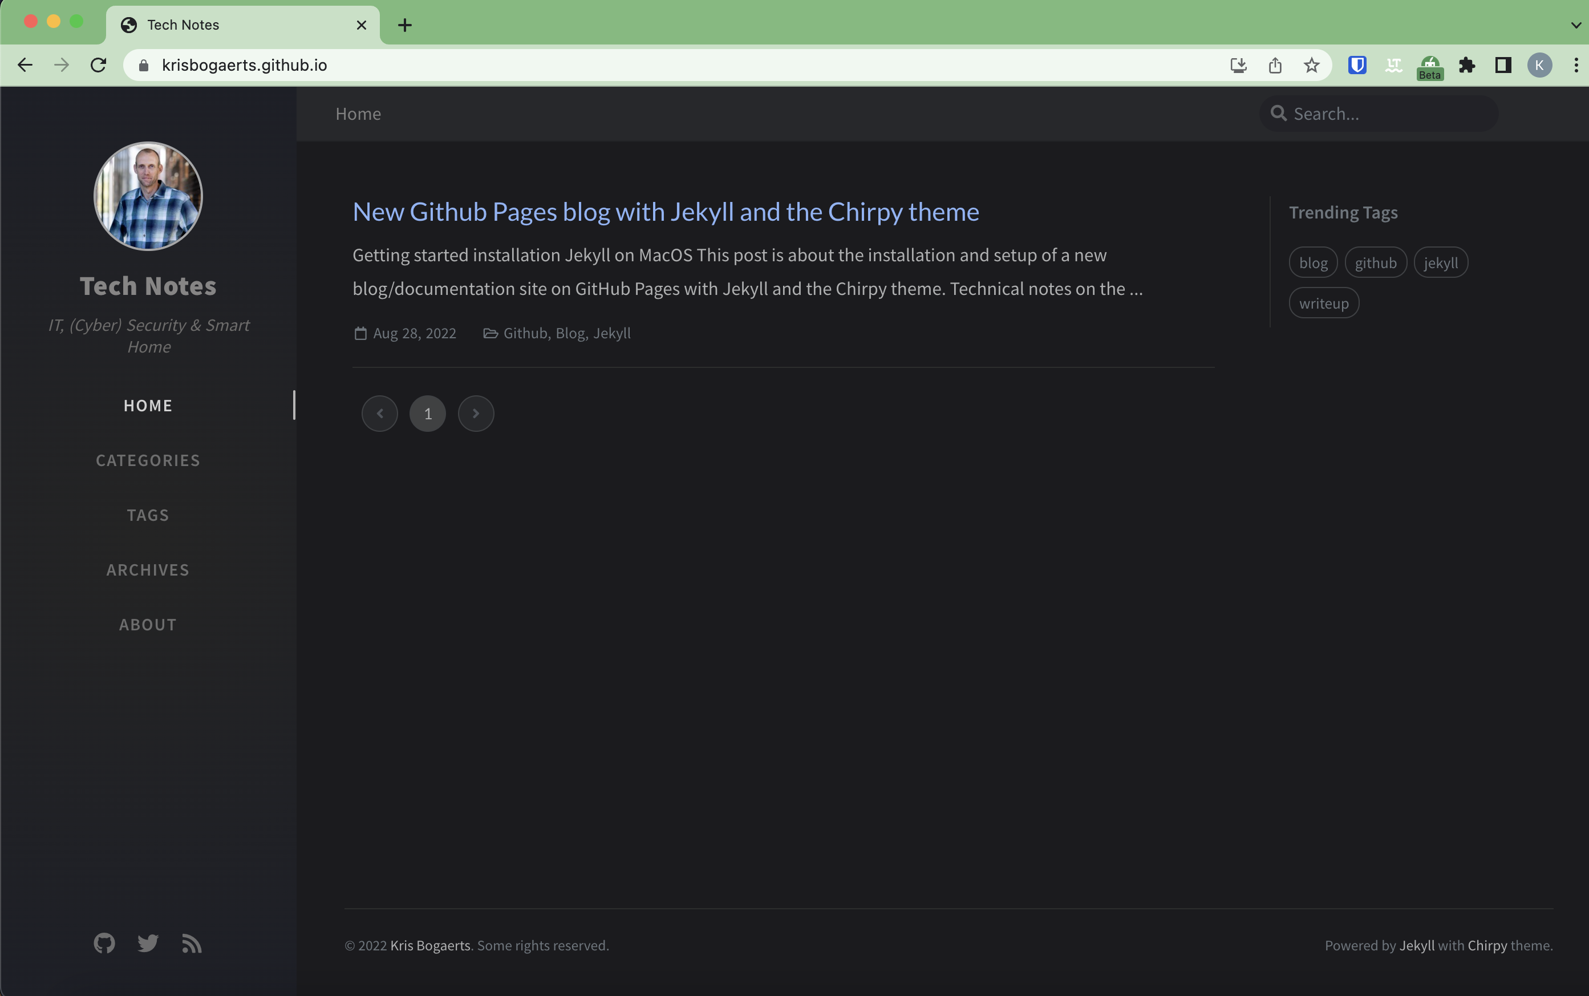Screen dimensions: 1589x996
Task: Toggle the sidebar panel layout button
Action: click(x=1503, y=64)
